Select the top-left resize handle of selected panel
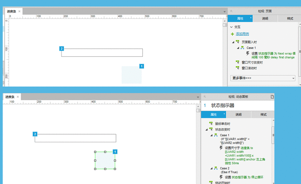 coord(95,152)
